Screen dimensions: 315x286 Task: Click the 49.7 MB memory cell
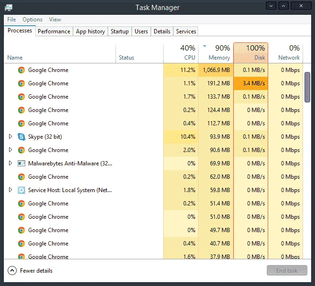[x=216, y=230]
